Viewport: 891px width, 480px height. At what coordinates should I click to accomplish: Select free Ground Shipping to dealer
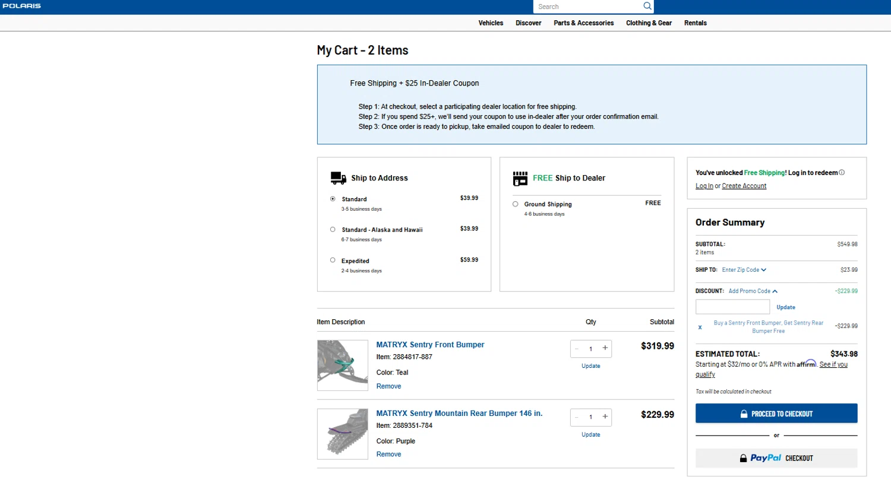coord(515,204)
